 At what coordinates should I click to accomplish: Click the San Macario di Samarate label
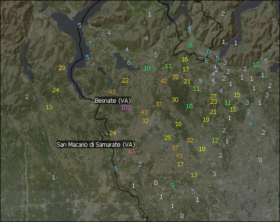pyautogui.click(x=96, y=144)
